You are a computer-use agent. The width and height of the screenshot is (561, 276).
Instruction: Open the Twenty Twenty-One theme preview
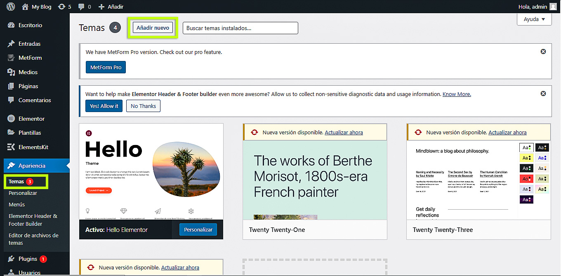click(315, 180)
